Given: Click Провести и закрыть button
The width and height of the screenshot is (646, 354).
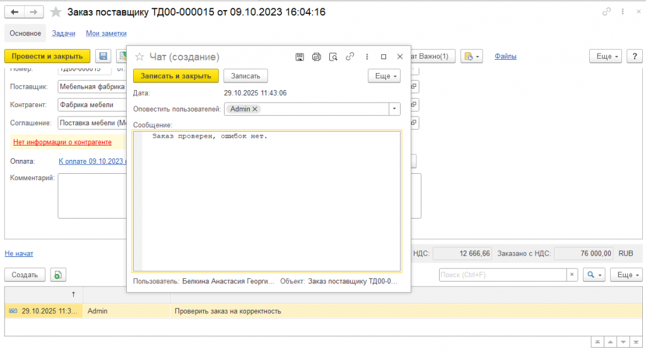Looking at the screenshot, I should [x=47, y=56].
